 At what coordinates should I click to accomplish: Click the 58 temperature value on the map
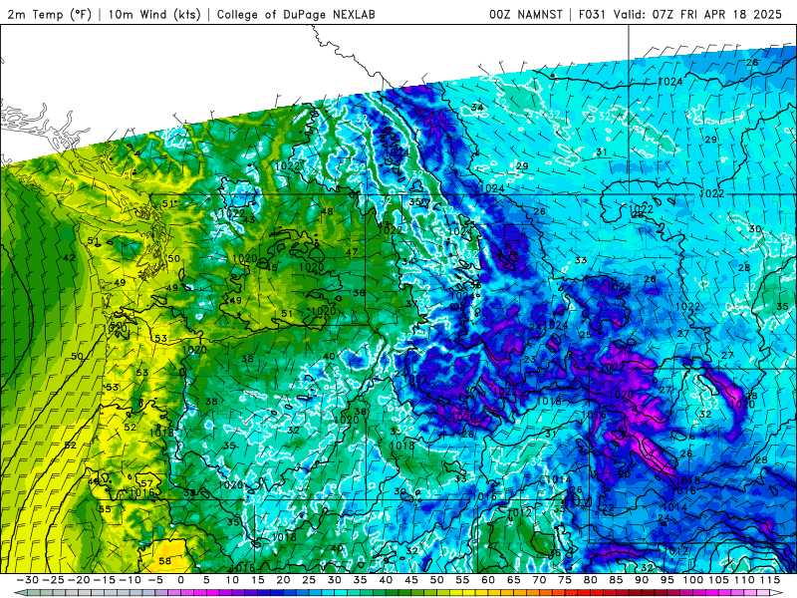(x=164, y=561)
